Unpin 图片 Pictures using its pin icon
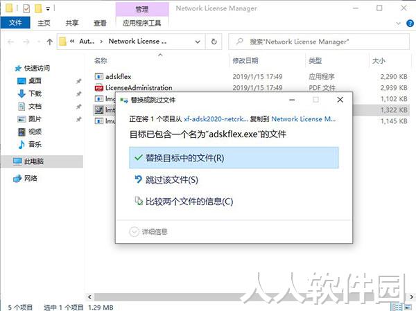416x311 pixels. click(x=78, y=119)
